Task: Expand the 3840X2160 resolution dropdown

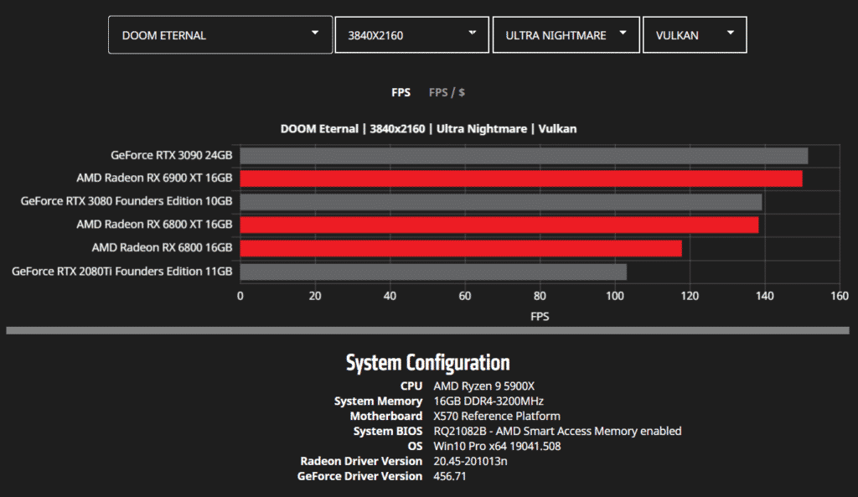Action: pos(402,35)
